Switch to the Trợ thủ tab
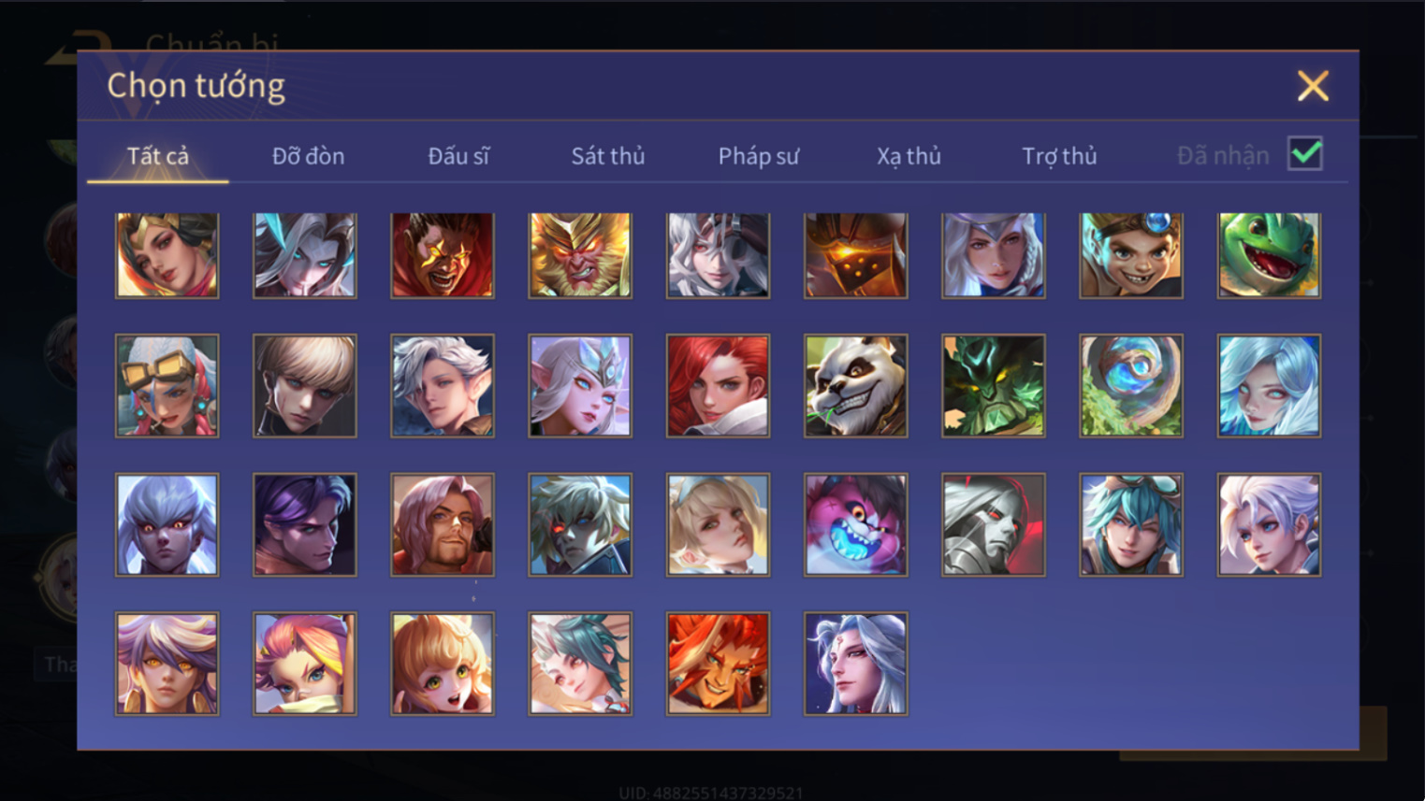The image size is (1425, 801). click(x=1059, y=156)
